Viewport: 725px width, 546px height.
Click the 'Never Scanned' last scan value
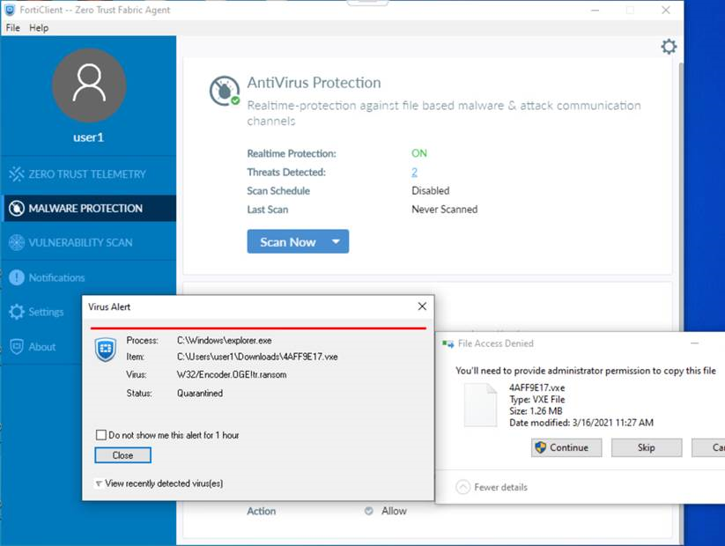[444, 209]
